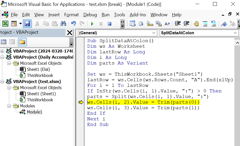Click the Quick Info icon

[x=150, y=24]
